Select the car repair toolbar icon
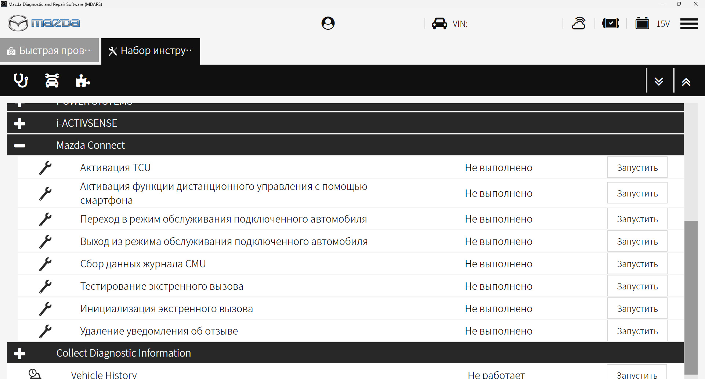The width and height of the screenshot is (705, 379). (x=52, y=80)
